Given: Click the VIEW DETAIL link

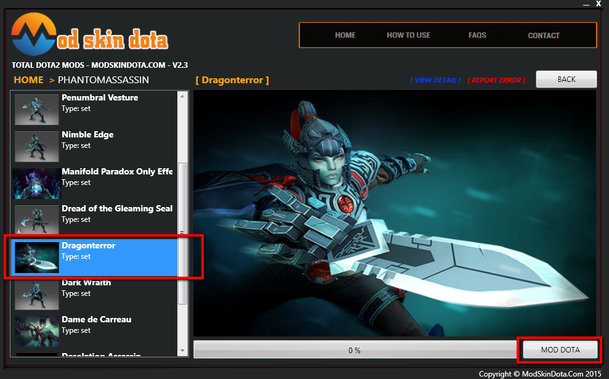Looking at the screenshot, I should [435, 80].
